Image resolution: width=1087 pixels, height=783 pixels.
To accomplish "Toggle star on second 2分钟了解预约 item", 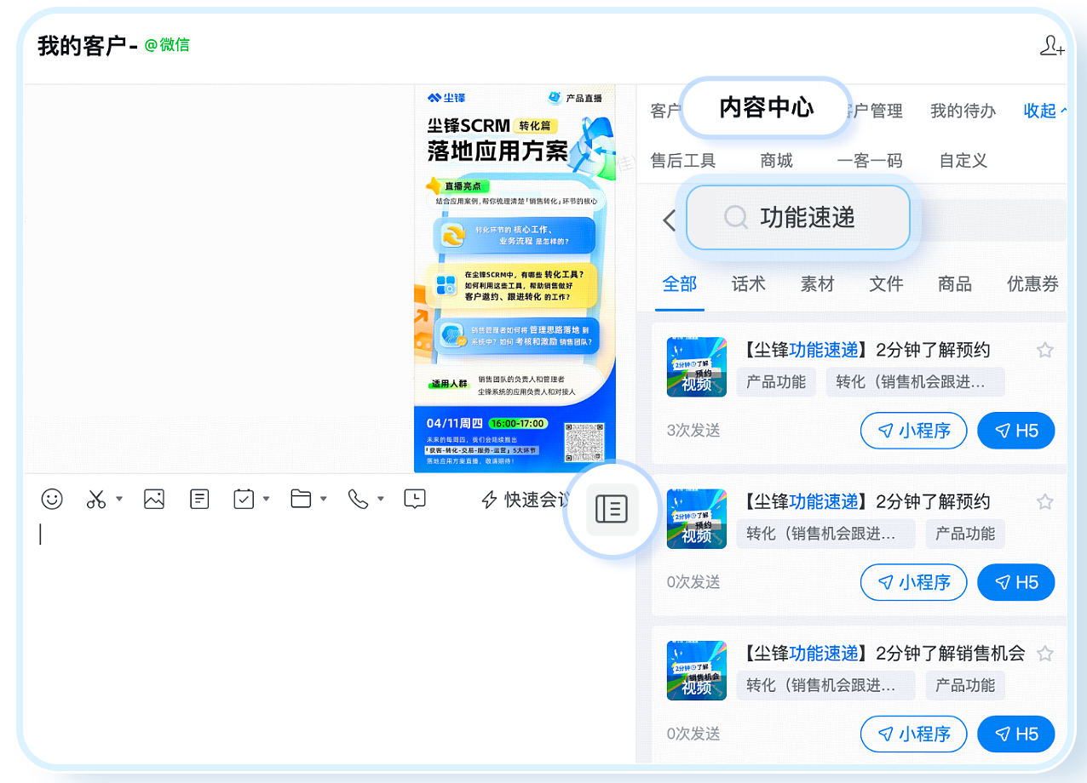I will pos(1045,502).
